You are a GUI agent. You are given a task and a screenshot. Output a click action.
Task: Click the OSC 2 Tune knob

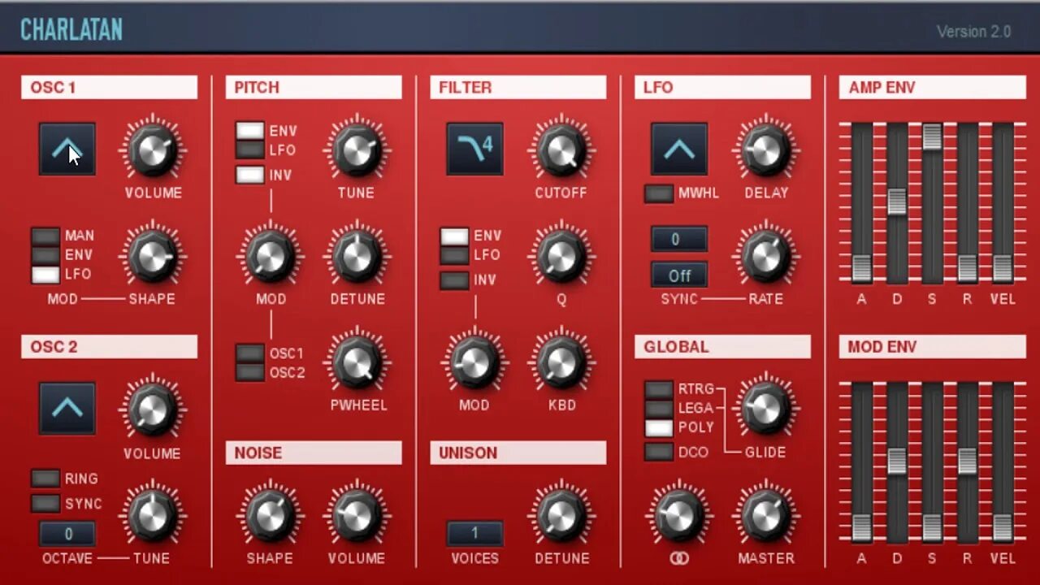pos(153,515)
